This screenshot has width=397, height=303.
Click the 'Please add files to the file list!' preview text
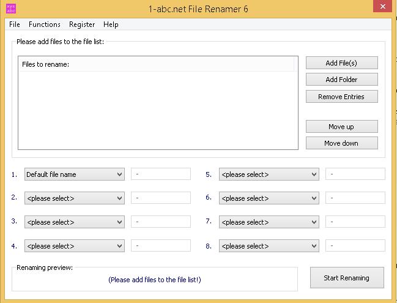click(155, 280)
